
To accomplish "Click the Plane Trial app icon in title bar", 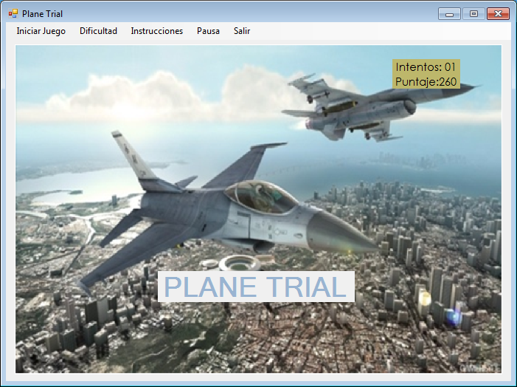I will point(13,13).
